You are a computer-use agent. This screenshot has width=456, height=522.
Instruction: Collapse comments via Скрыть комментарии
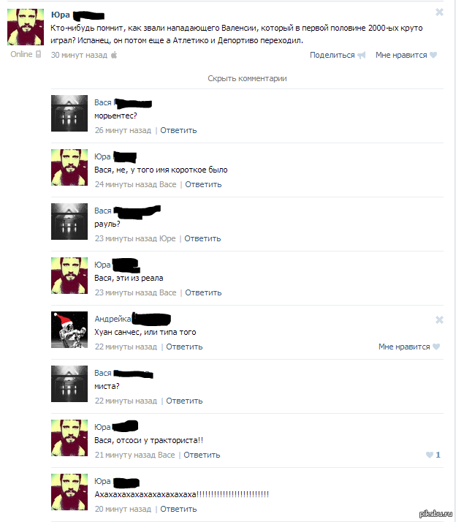[x=247, y=78]
